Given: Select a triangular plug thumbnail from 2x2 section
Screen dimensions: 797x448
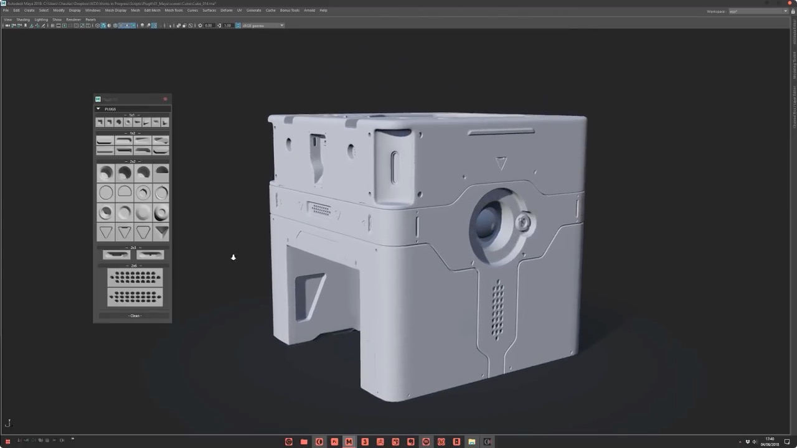Looking at the screenshot, I should coord(105,232).
